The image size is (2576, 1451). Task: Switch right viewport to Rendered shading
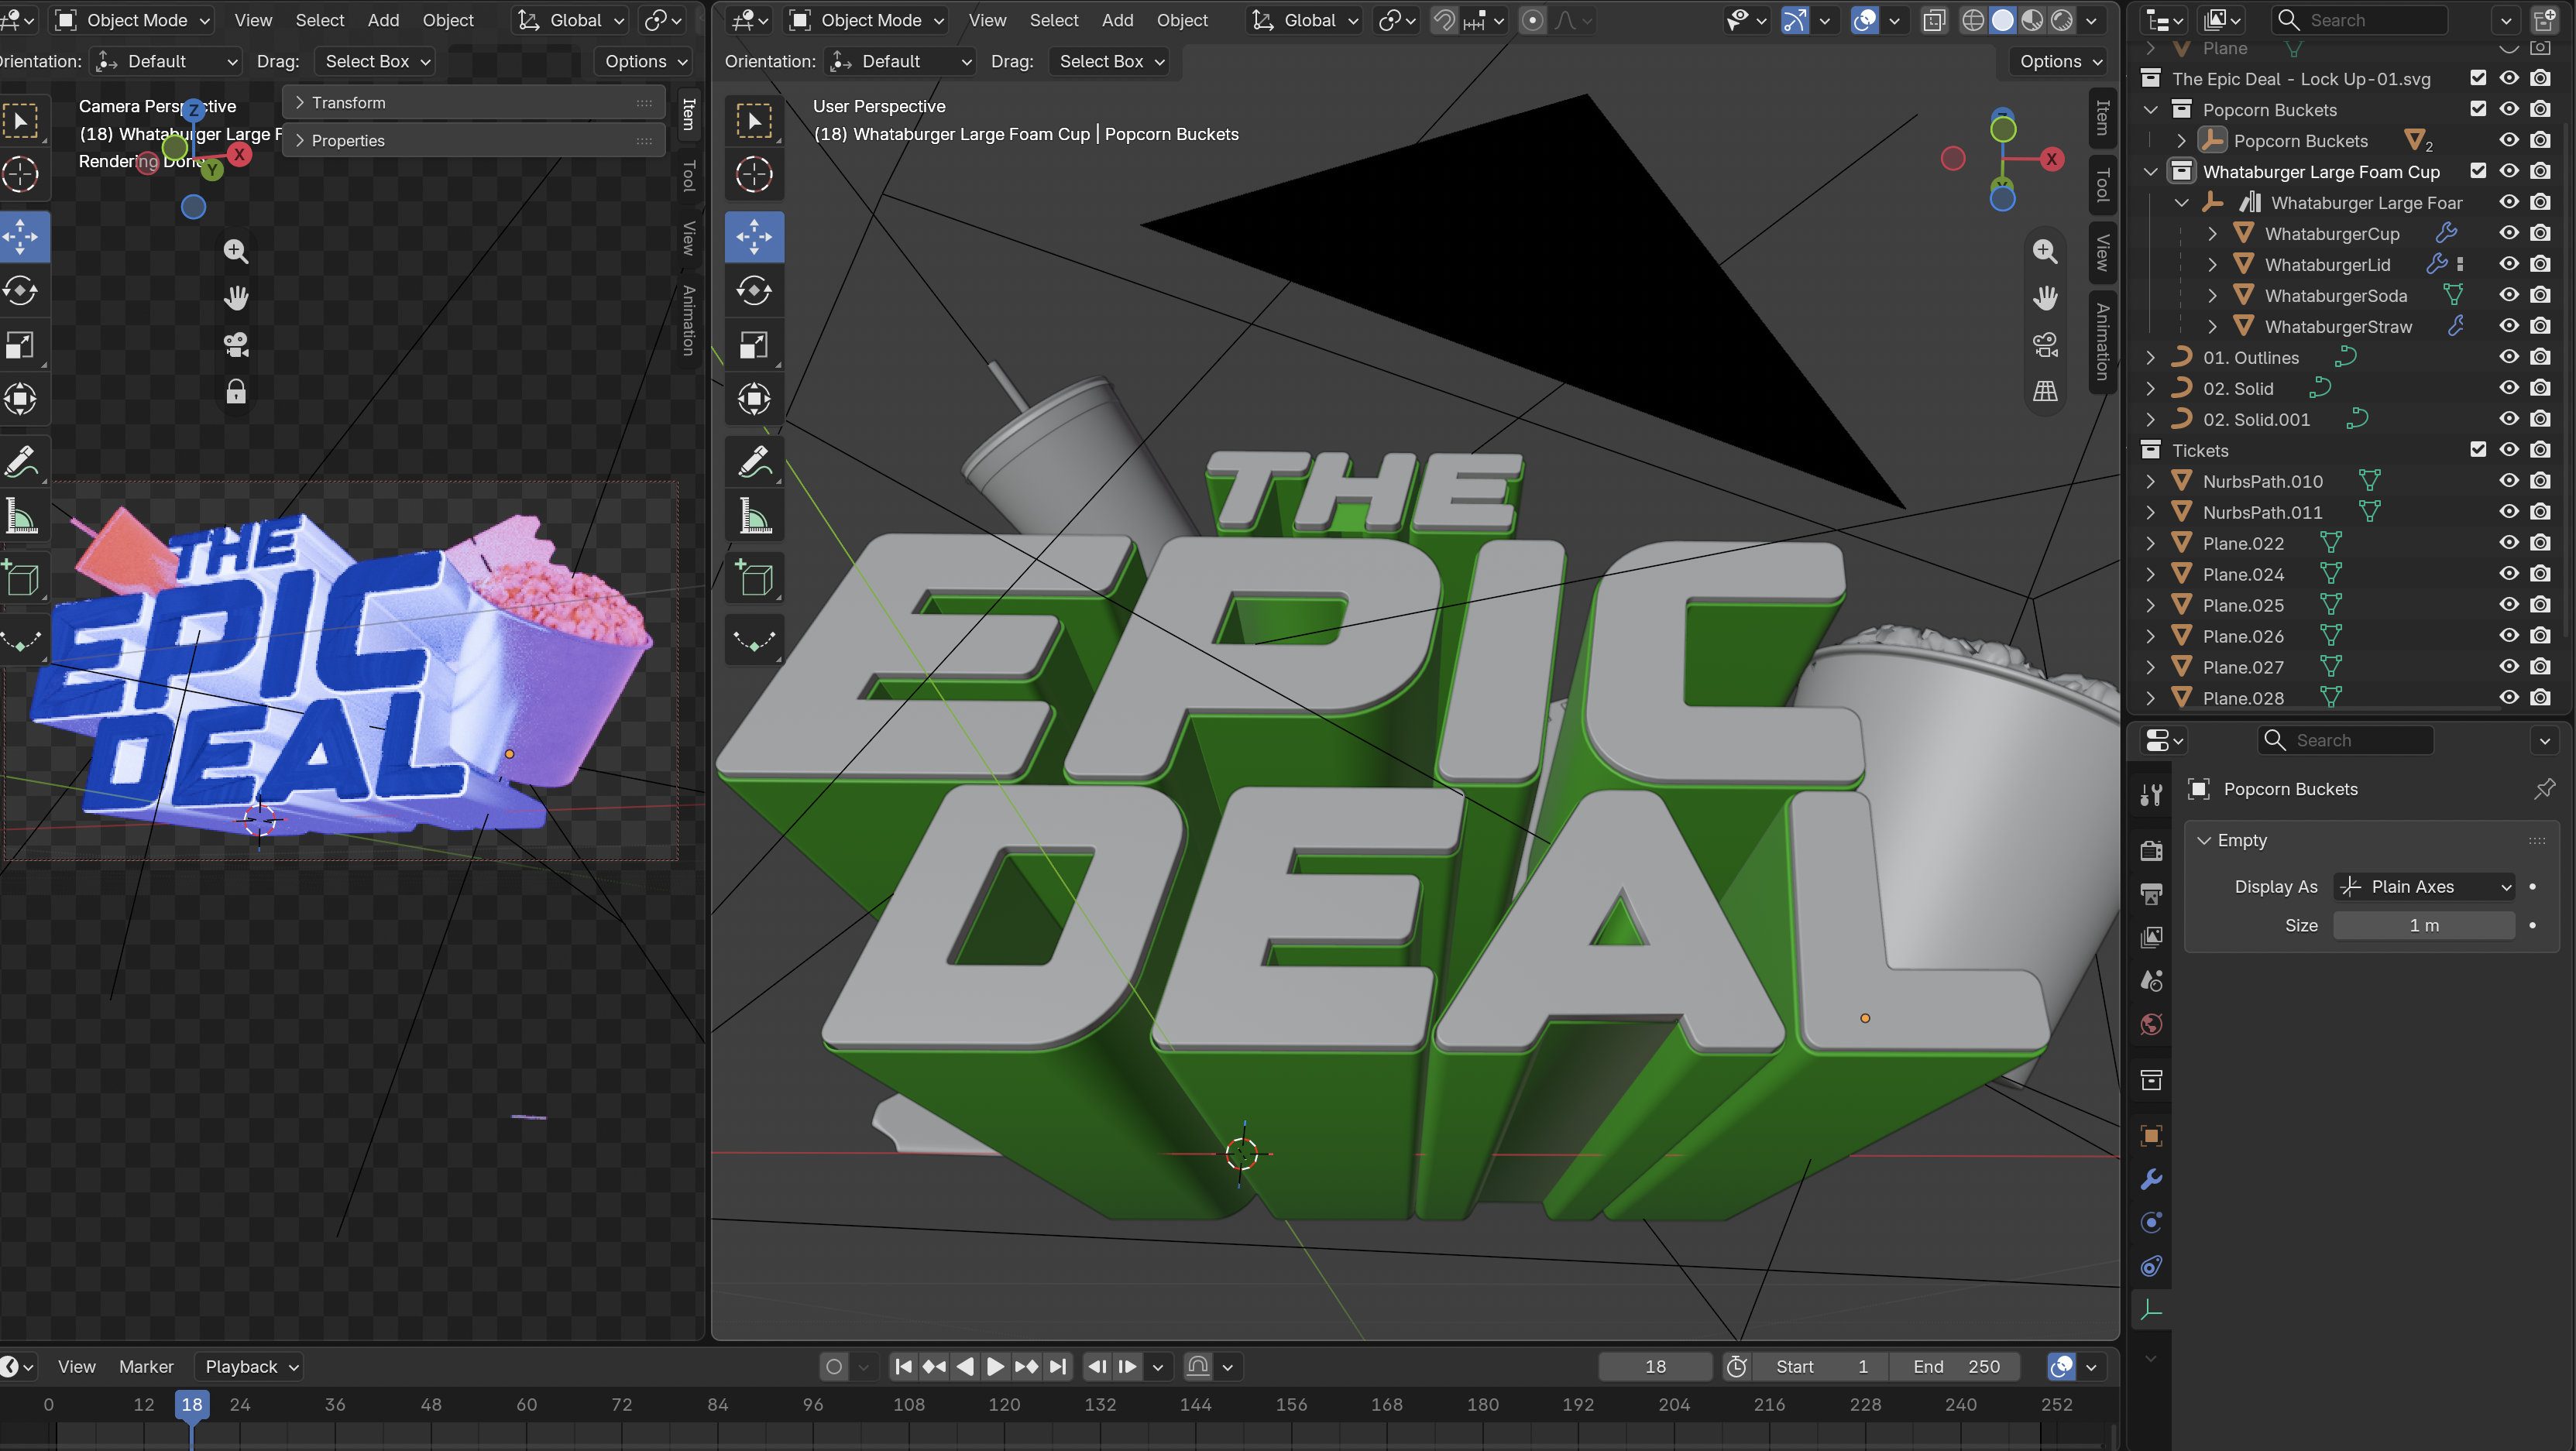click(x=2062, y=20)
